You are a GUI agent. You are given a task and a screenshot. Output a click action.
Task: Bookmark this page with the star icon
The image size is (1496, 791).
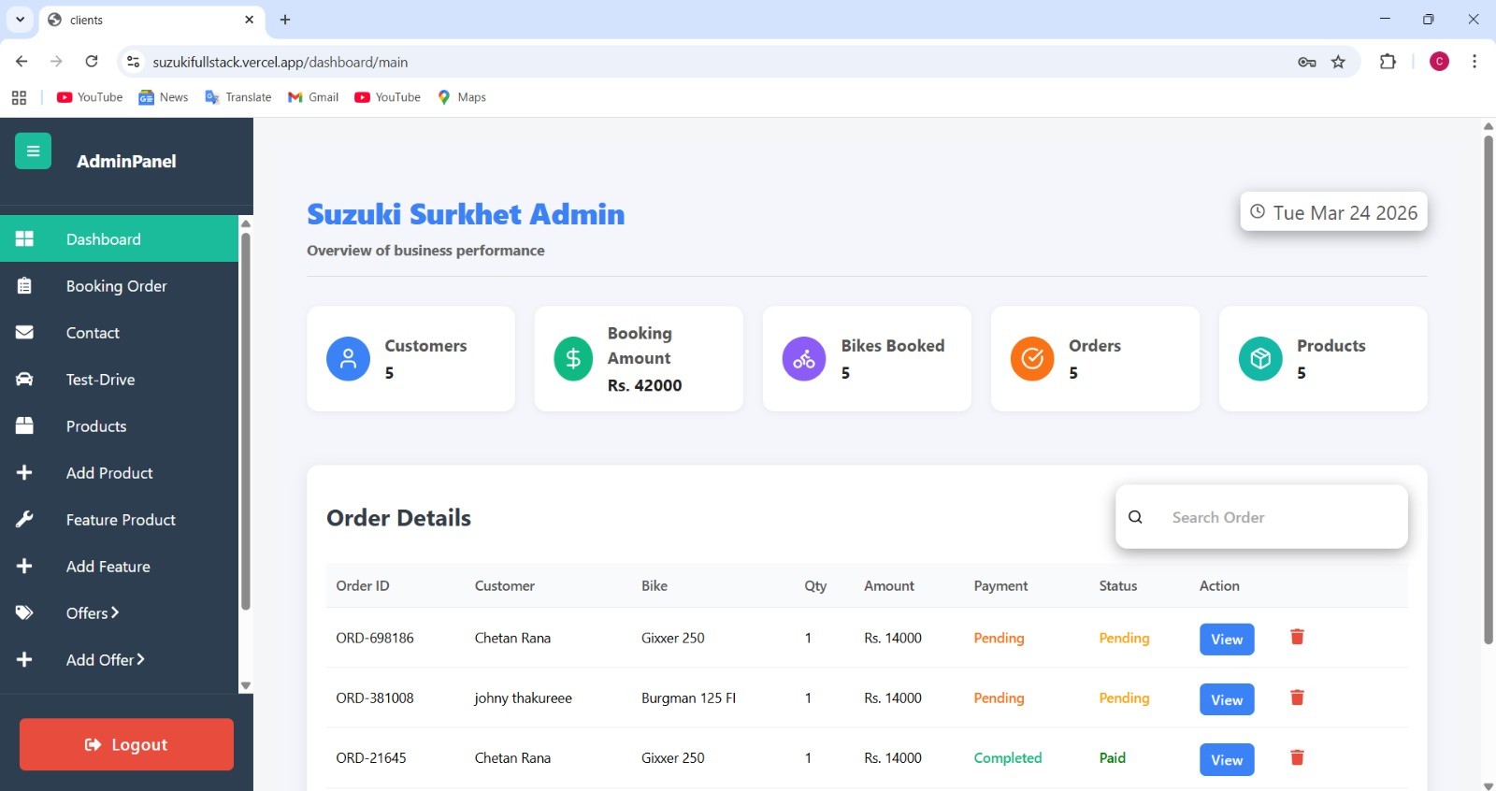point(1338,62)
